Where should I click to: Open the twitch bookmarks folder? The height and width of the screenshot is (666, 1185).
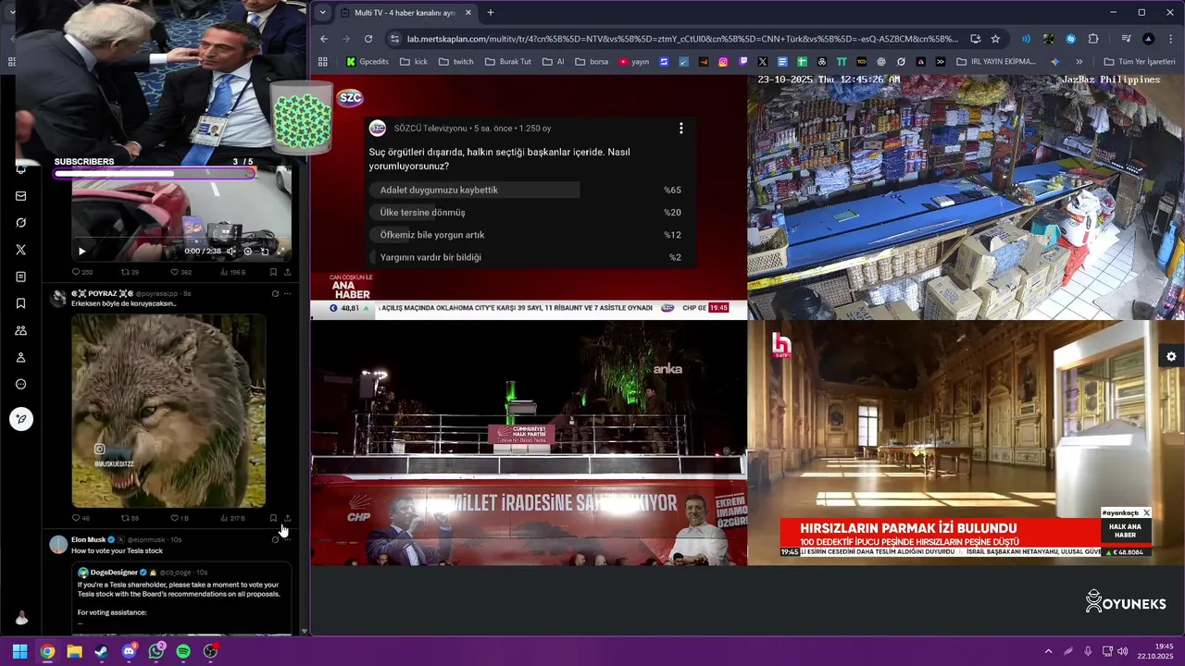tap(456, 62)
